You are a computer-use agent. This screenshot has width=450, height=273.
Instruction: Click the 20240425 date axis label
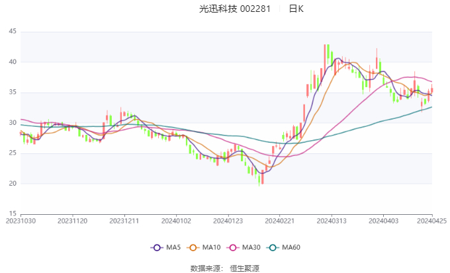pos(431,221)
